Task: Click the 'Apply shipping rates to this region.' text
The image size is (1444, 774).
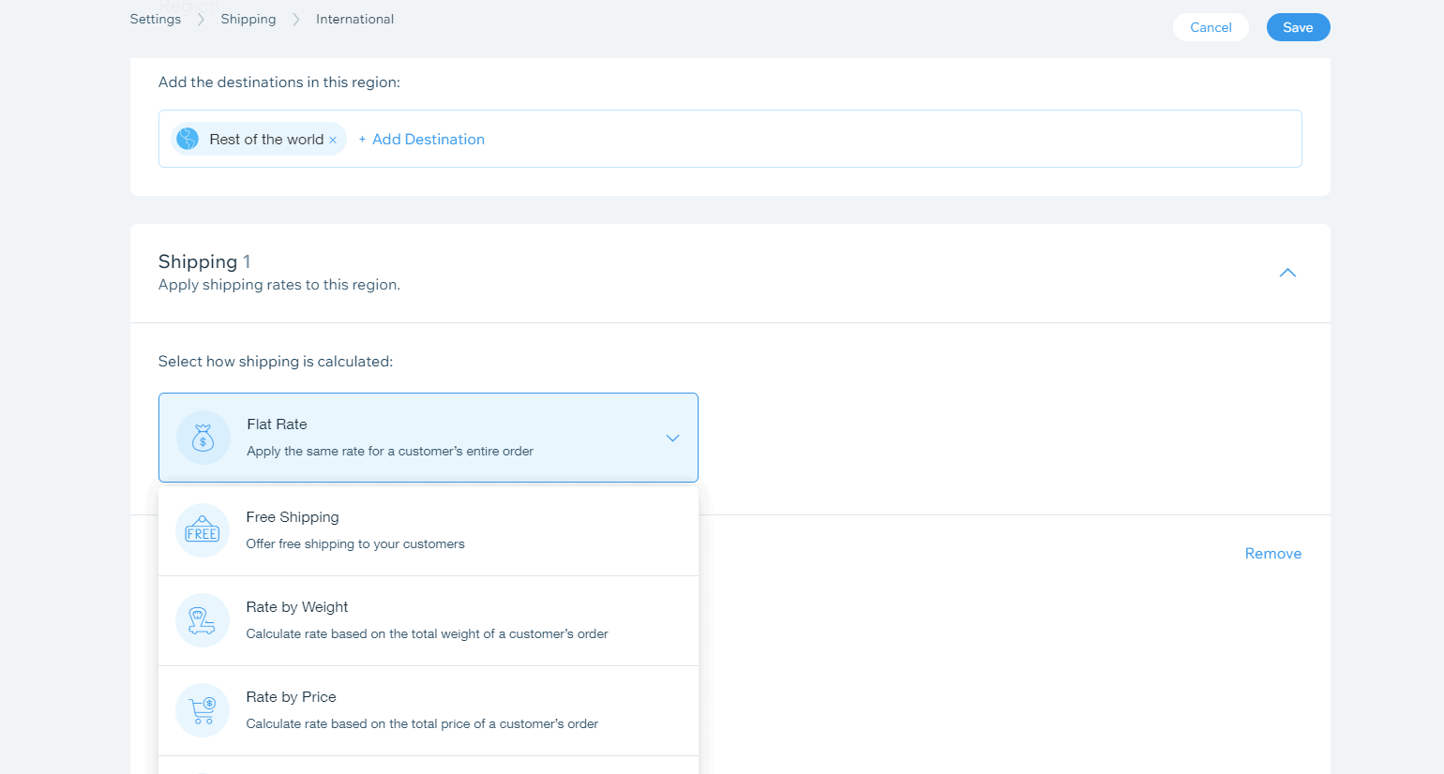Action: [279, 285]
